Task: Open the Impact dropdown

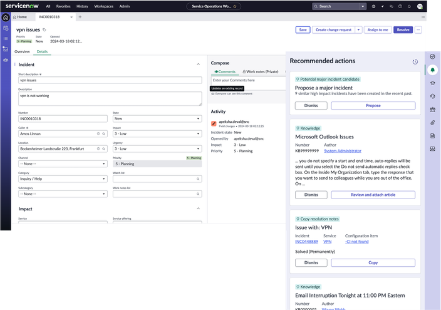Action: tap(157, 133)
